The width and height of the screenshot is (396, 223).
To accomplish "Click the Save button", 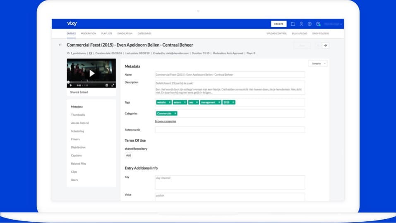I will click(302, 45).
